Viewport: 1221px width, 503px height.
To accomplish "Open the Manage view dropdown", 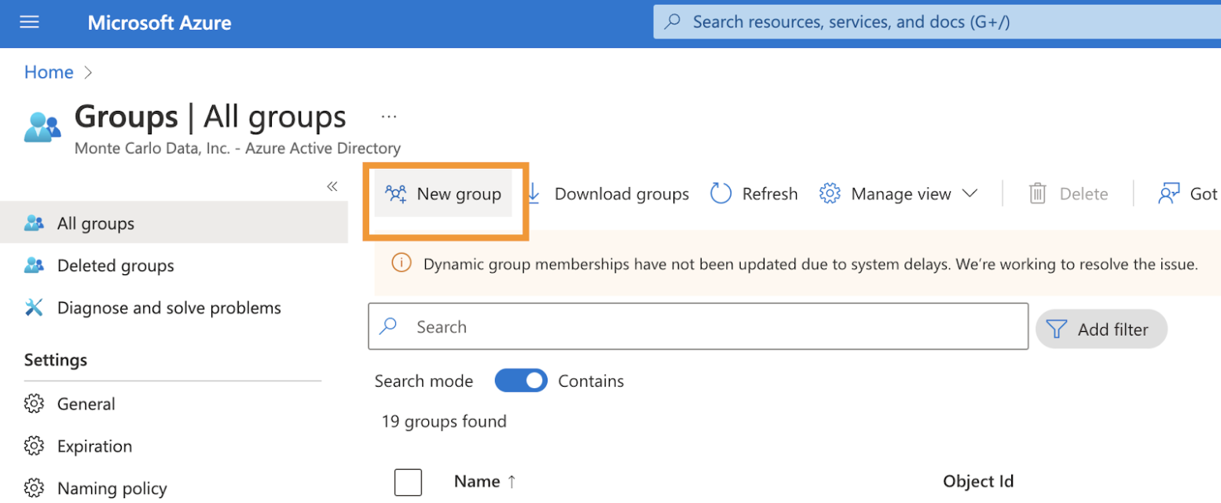I will (898, 194).
